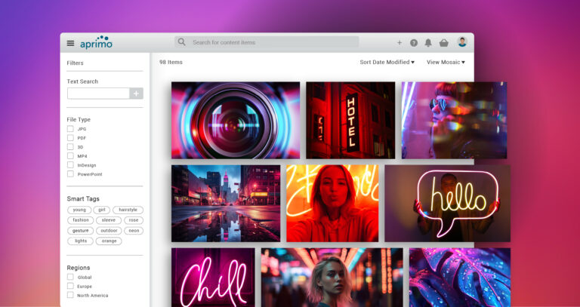Check the MP4 file type checkbox

click(x=70, y=156)
